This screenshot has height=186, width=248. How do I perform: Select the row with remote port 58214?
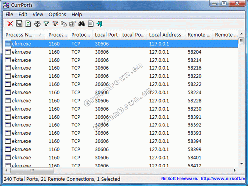tap(121, 60)
